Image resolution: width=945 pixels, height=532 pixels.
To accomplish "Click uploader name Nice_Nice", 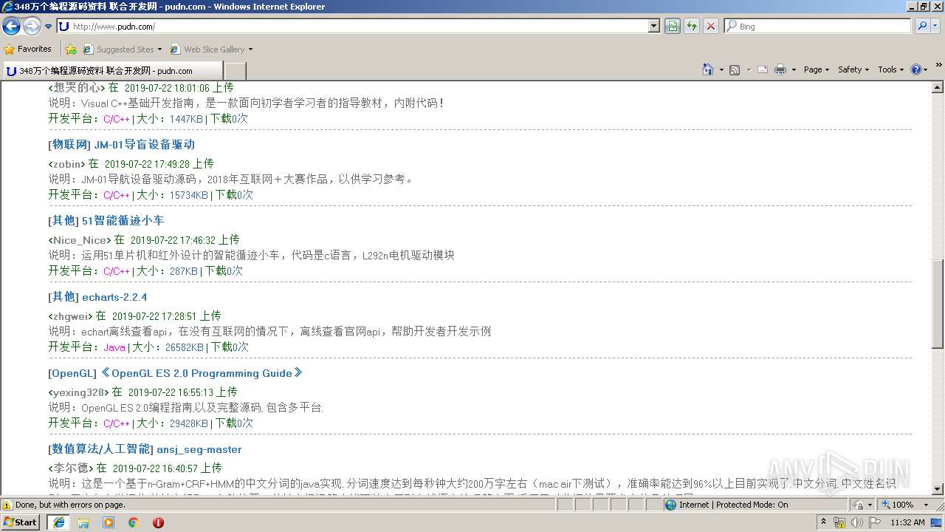I will [80, 240].
